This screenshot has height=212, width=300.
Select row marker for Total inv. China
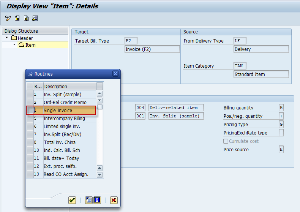30,142
